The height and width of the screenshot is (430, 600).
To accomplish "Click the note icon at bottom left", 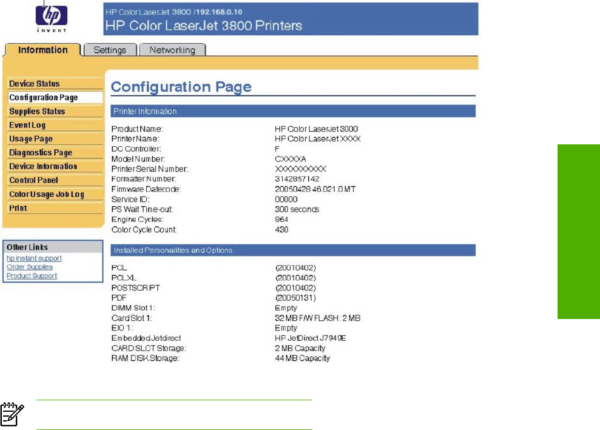I will coord(12,414).
